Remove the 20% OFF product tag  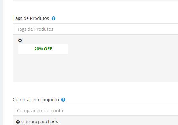click(x=20, y=40)
